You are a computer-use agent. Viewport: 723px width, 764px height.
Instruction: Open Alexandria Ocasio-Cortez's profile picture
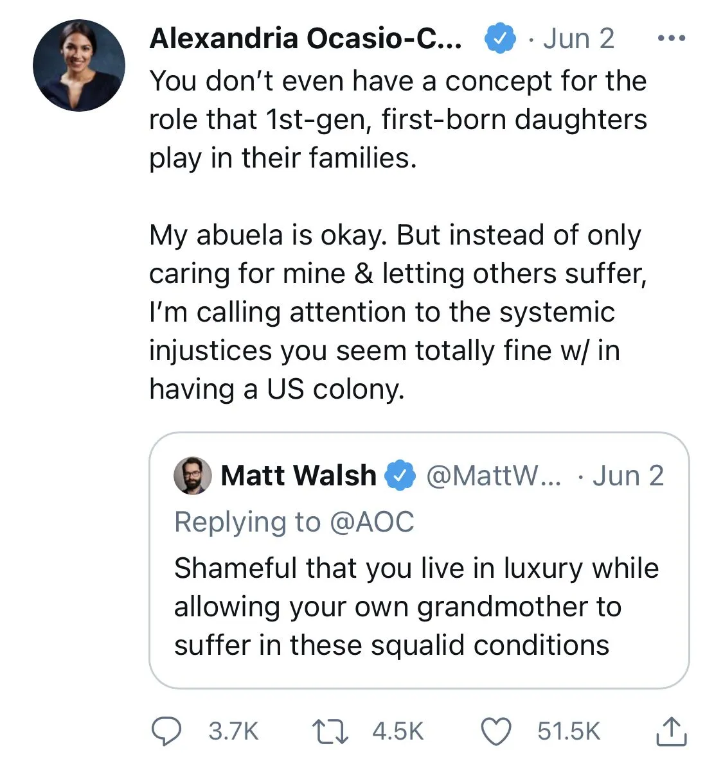79,65
